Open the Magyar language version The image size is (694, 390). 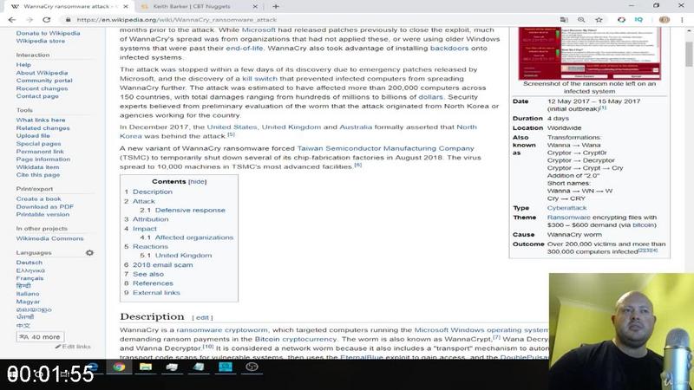[28, 302]
